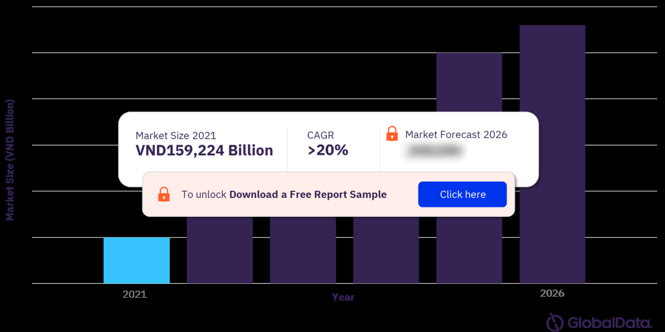
Task: Click the third bar from the left
Action: [303, 249]
